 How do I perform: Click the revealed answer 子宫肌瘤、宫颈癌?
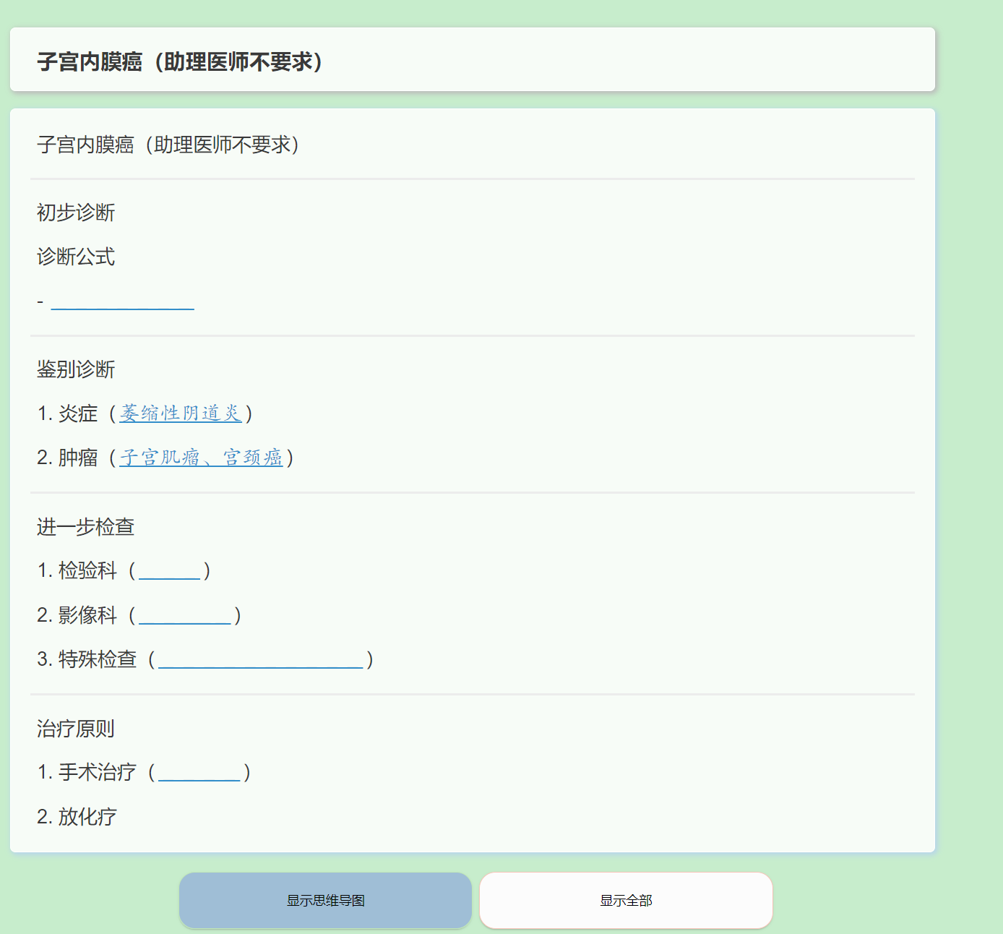pyautogui.click(x=201, y=458)
